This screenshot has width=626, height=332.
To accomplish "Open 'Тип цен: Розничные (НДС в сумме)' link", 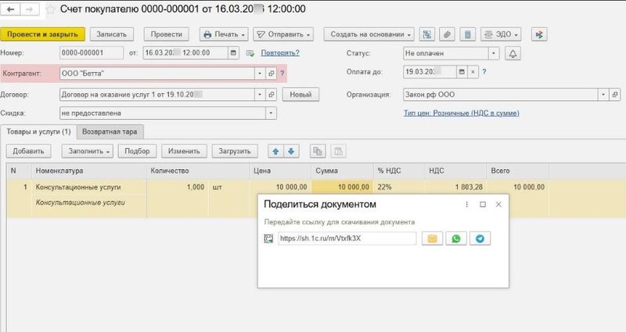I will coord(461,113).
